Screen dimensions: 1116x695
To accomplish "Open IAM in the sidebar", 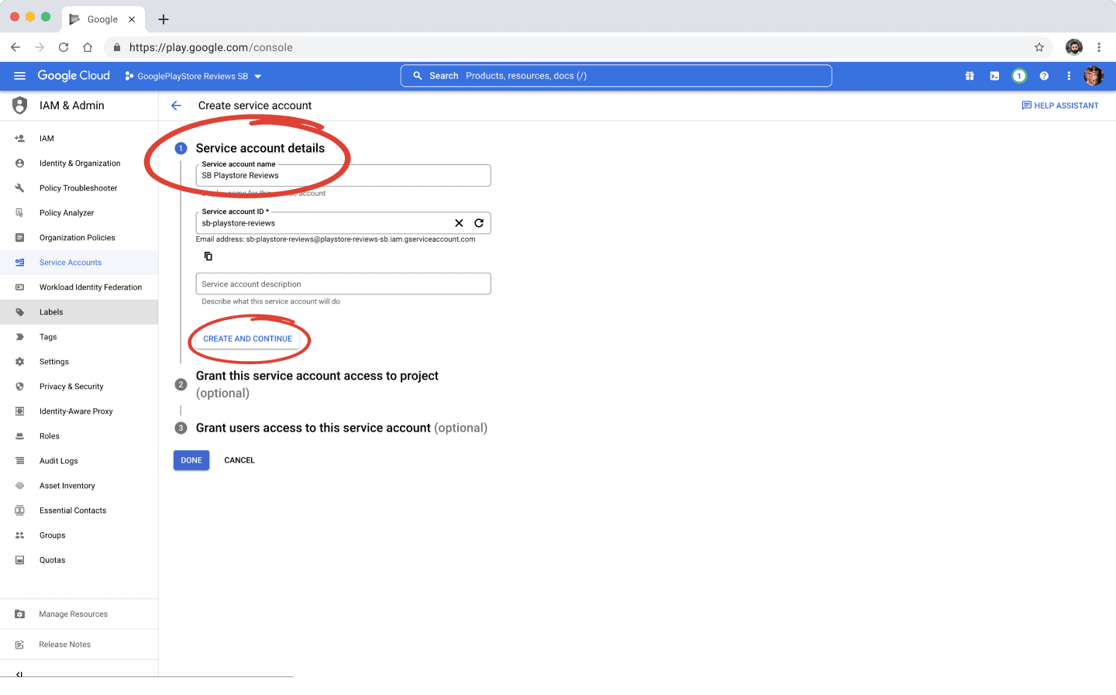I will (79, 139).
